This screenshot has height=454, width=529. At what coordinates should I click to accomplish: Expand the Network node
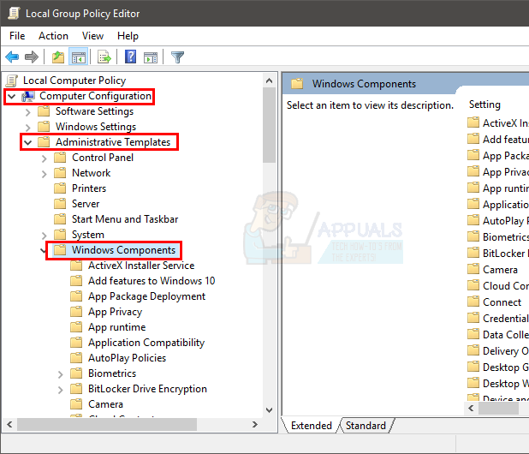click(45, 174)
